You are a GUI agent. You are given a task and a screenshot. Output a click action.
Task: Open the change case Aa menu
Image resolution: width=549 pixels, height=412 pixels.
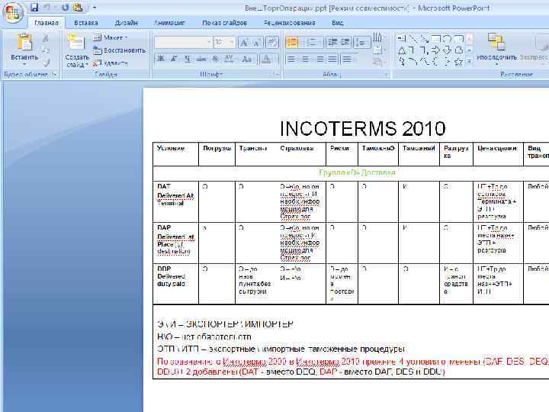[x=247, y=59]
